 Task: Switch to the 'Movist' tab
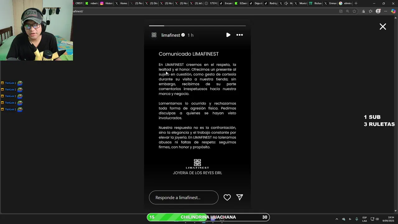click(x=300, y=3)
